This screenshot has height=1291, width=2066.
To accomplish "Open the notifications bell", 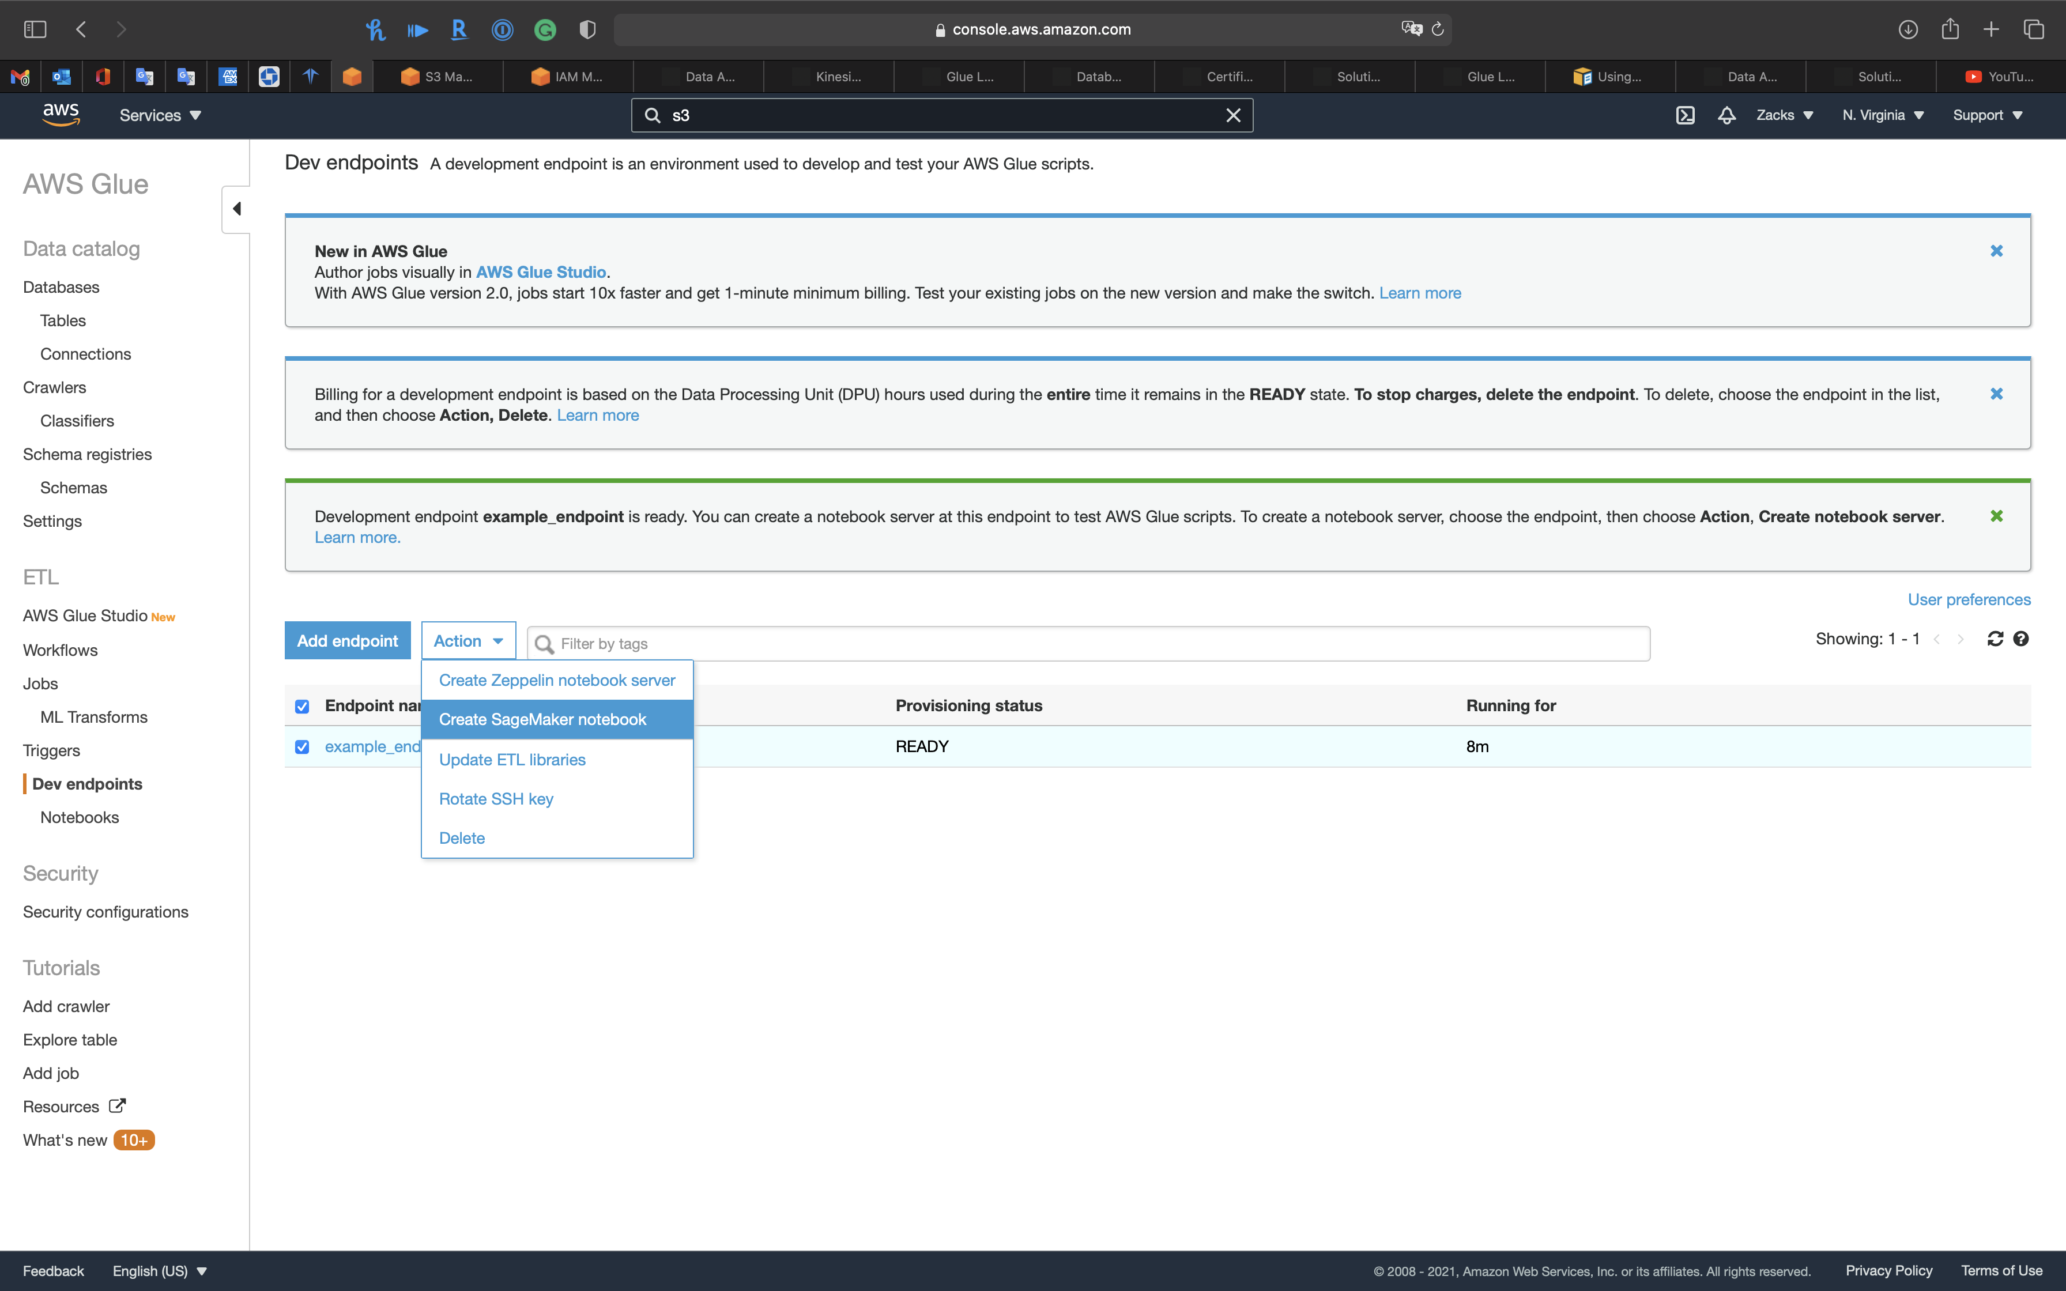I will pos(1726,115).
